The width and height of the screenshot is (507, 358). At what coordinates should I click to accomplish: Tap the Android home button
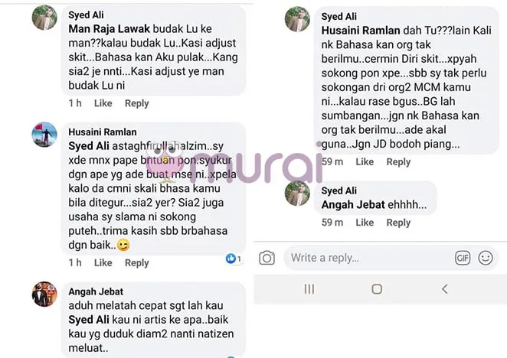[x=377, y=289]
